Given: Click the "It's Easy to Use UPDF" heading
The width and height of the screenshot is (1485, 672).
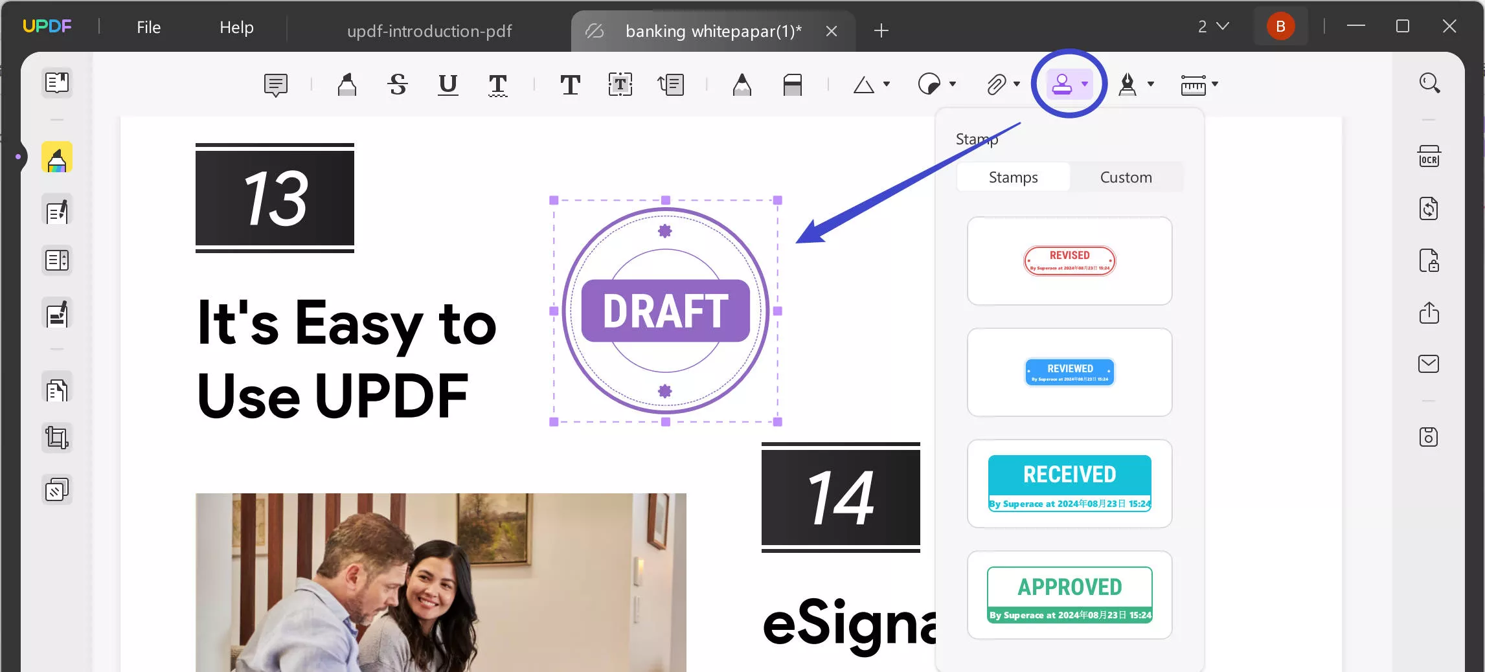Looking at the screenshot, I should point(347,358).
